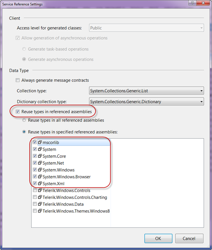Open Access level for generated classes dropdown
The width and height of the screenshot is (212, 250).
coord(146,28)
